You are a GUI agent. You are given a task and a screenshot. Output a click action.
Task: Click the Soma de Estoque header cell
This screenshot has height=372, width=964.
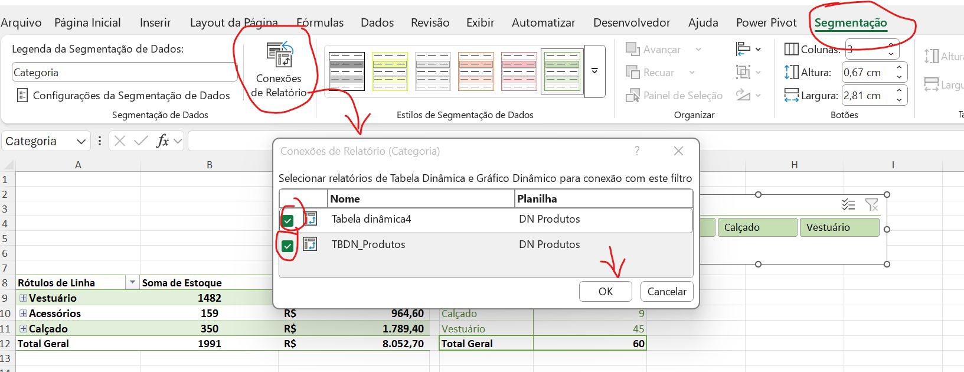click(x=209, y=283)
